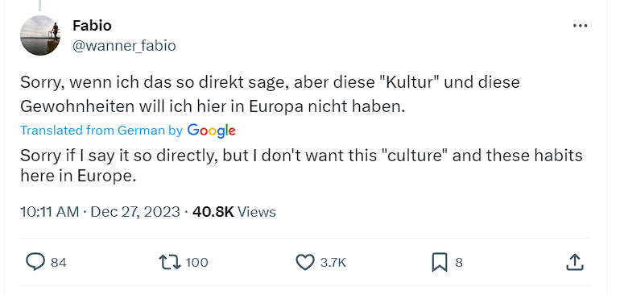Like the tweet with the heart icon
620x295 pixels.
coord(305,262)
